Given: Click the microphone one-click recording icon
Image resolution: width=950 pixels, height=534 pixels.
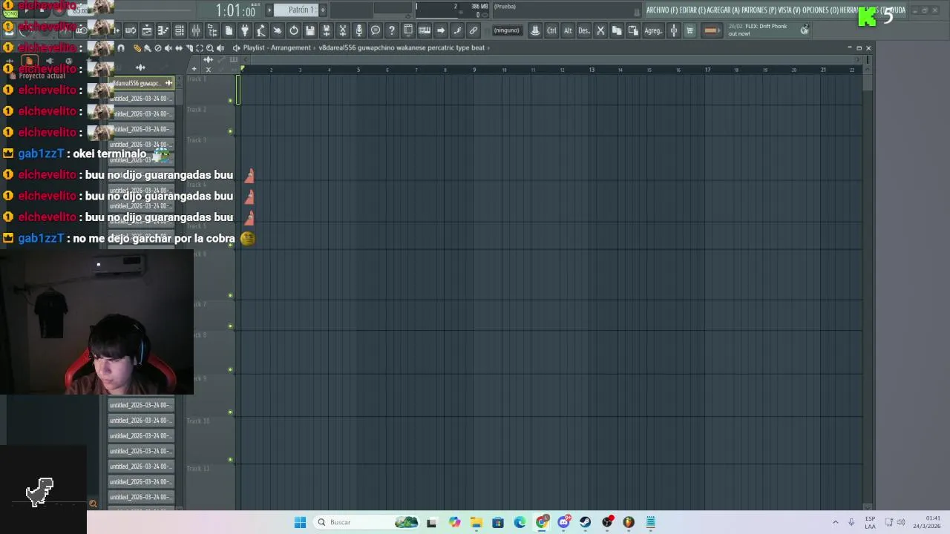Looking at the screenshot, I should click(x=358, y=30).
